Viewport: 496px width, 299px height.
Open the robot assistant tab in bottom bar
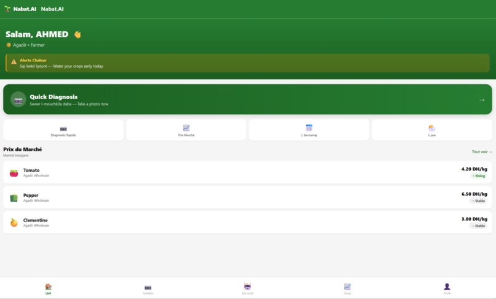[247, 289]
